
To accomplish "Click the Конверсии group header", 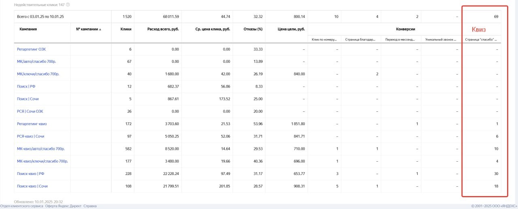I will 406,29.
